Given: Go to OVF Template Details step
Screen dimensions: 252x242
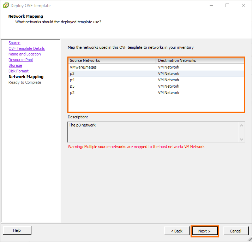Looking at the screenshot, I should pos(26,48).
